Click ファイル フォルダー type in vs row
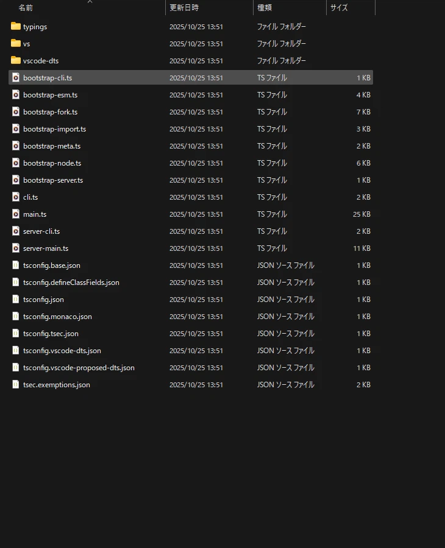Viewport: 445px width, 548px height. pyautogui.click(x=281, y=44)
